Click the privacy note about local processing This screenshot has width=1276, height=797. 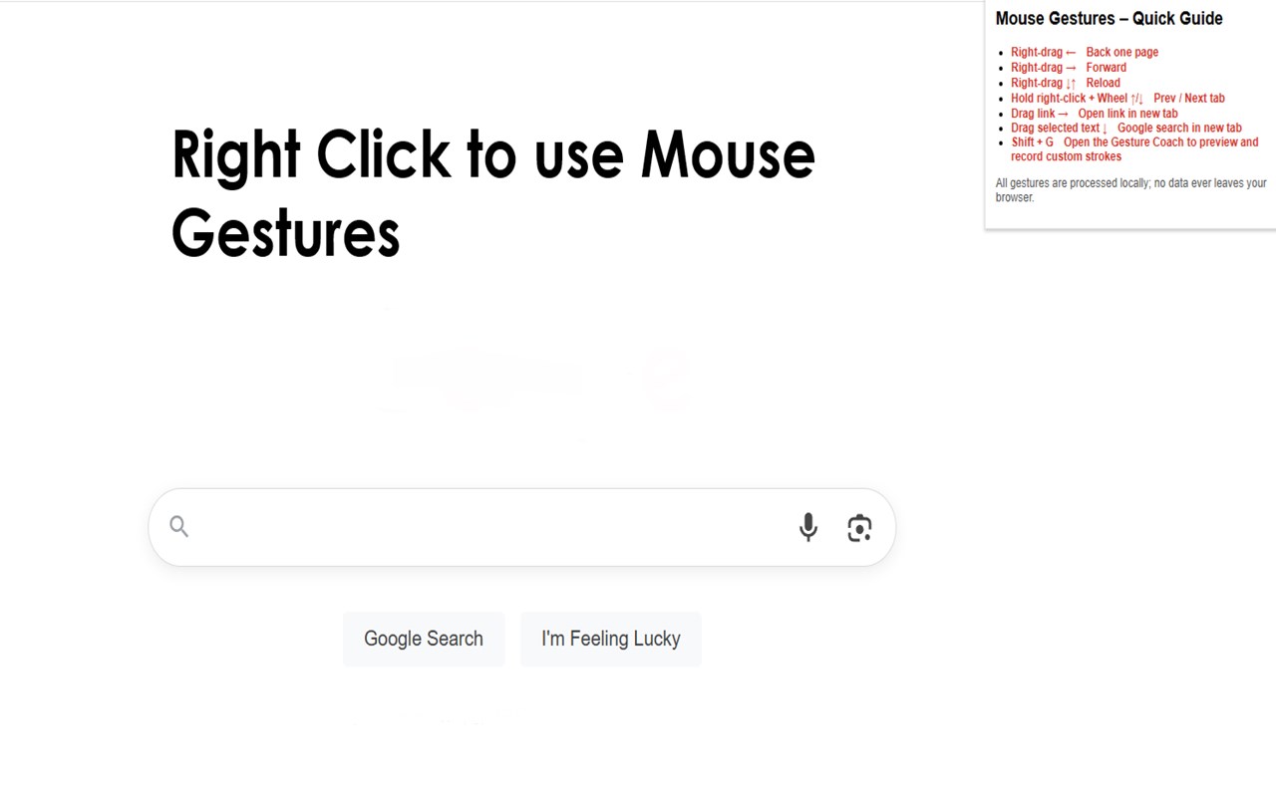coord(1130,189)
